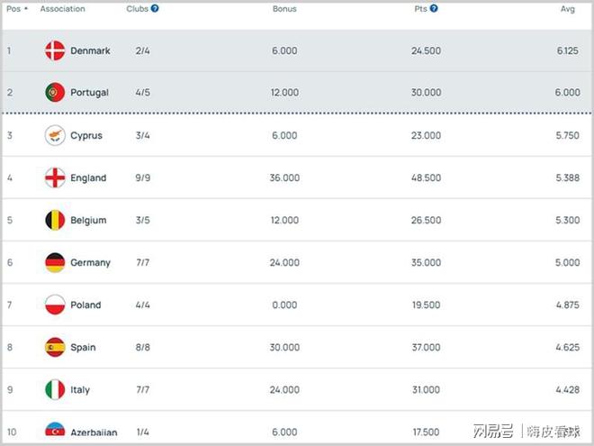
Task: Click the Belgium flag icon
Action: click(x=55, y=220)
